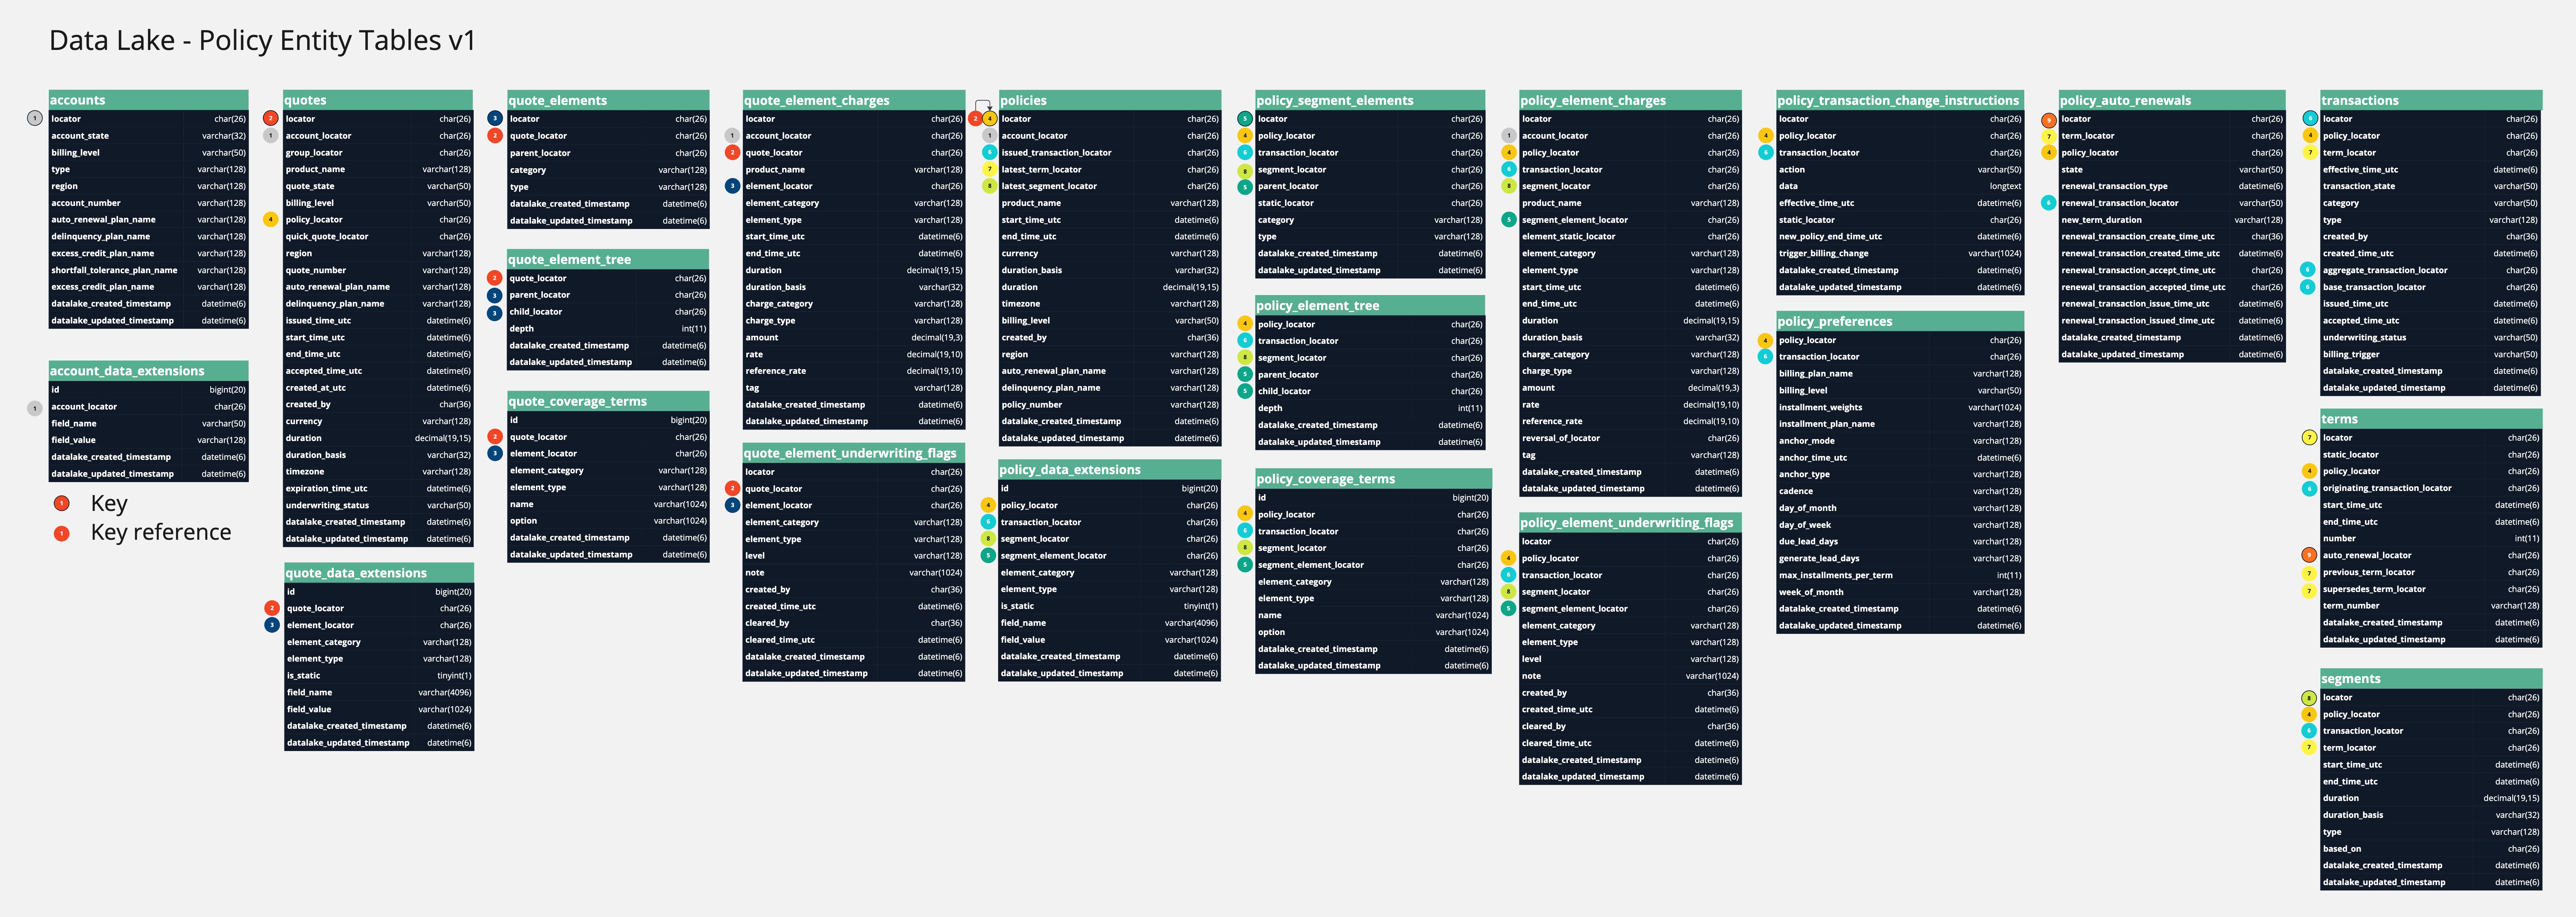This screenshot has width=2576, height=917.
Task: Click orange key marker 9 beside policy_auto_renewals locator
Action: point(2048,120)
